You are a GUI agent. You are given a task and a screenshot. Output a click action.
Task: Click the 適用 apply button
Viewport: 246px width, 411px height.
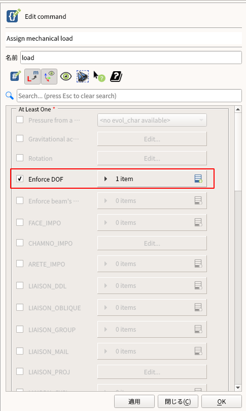(134, 401)
